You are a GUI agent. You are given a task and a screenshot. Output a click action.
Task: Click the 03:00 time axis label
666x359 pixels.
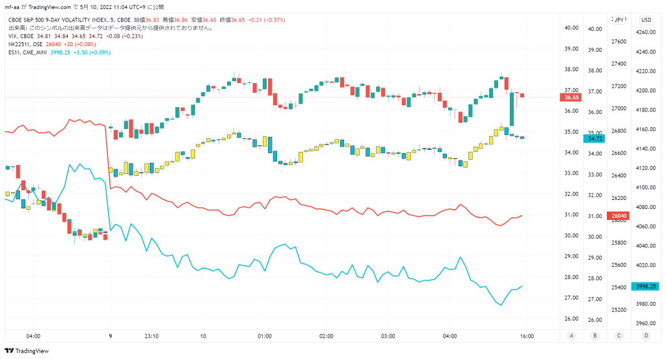[388, 336]
